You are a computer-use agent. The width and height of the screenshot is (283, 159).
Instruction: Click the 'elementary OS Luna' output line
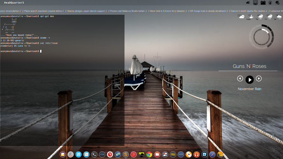[15, 46]
